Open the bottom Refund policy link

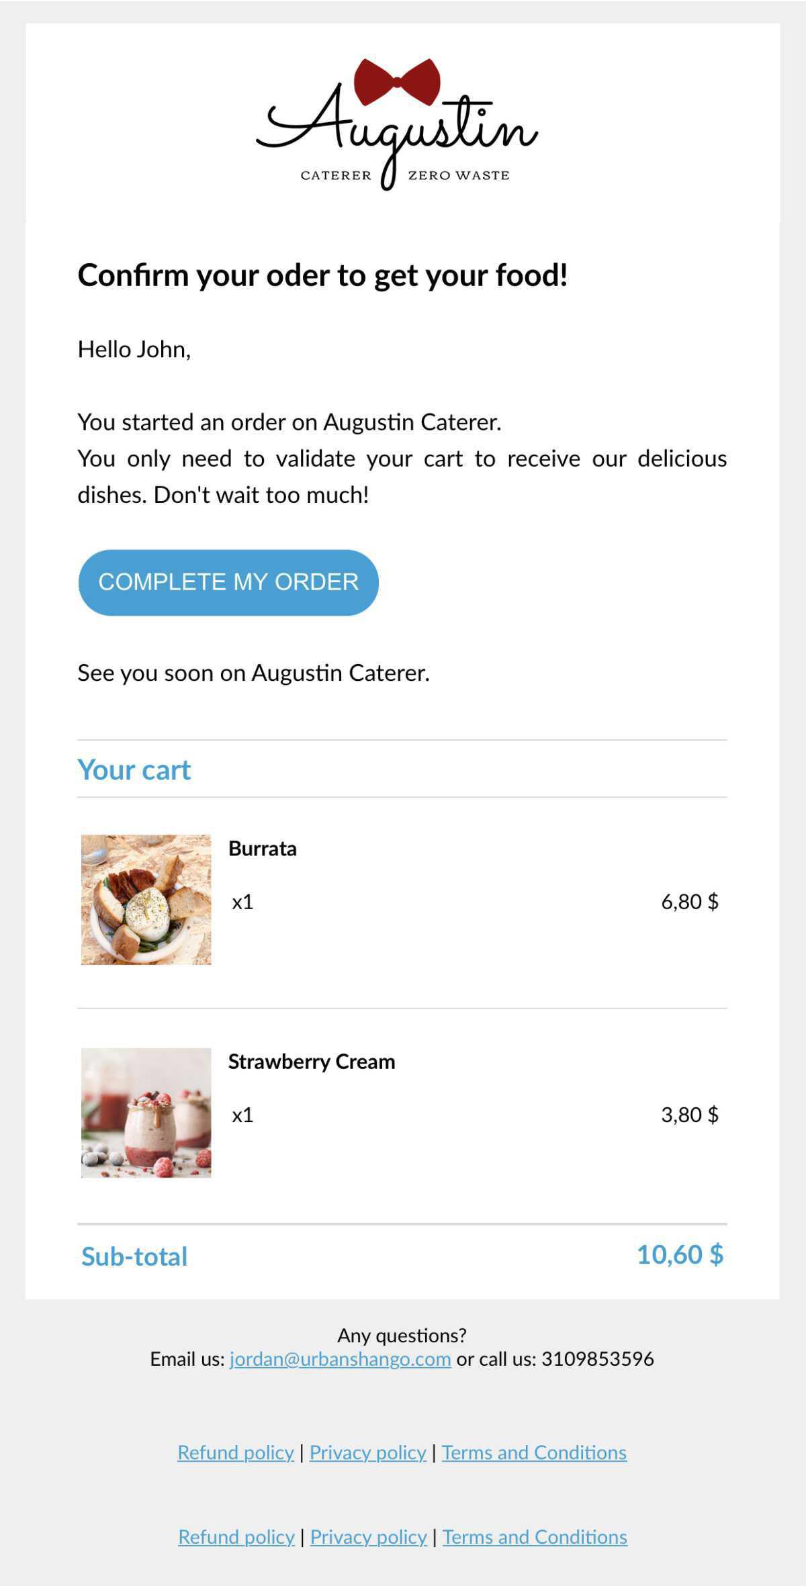[236, 1537]
